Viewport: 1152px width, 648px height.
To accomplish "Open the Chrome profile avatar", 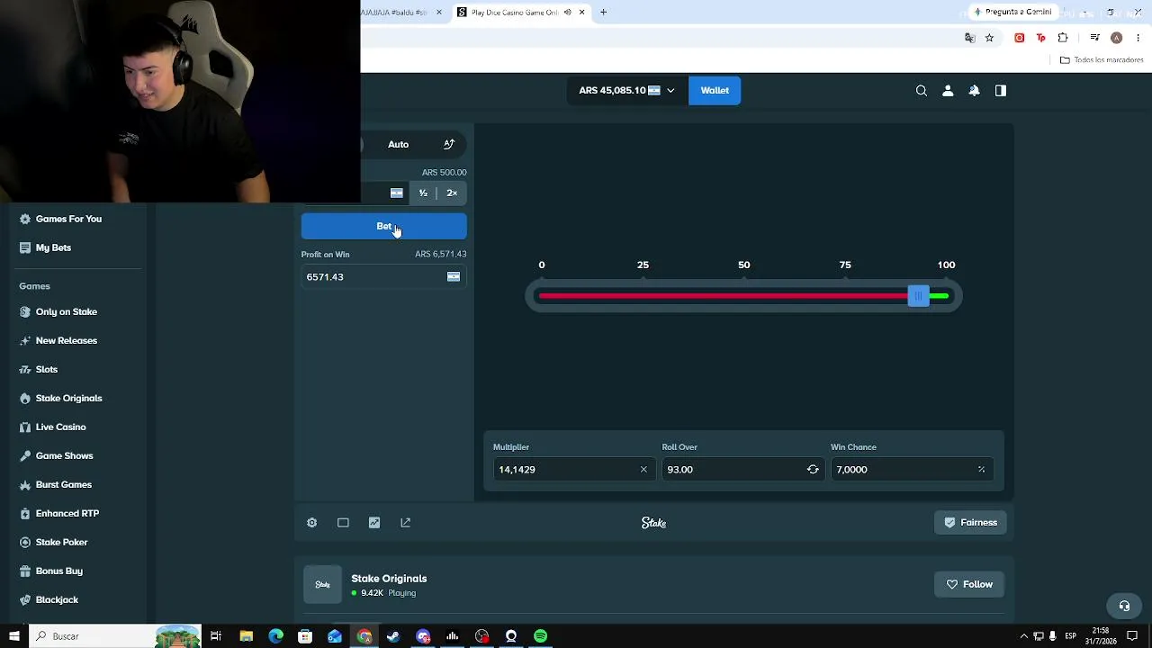I will 1116,38.
